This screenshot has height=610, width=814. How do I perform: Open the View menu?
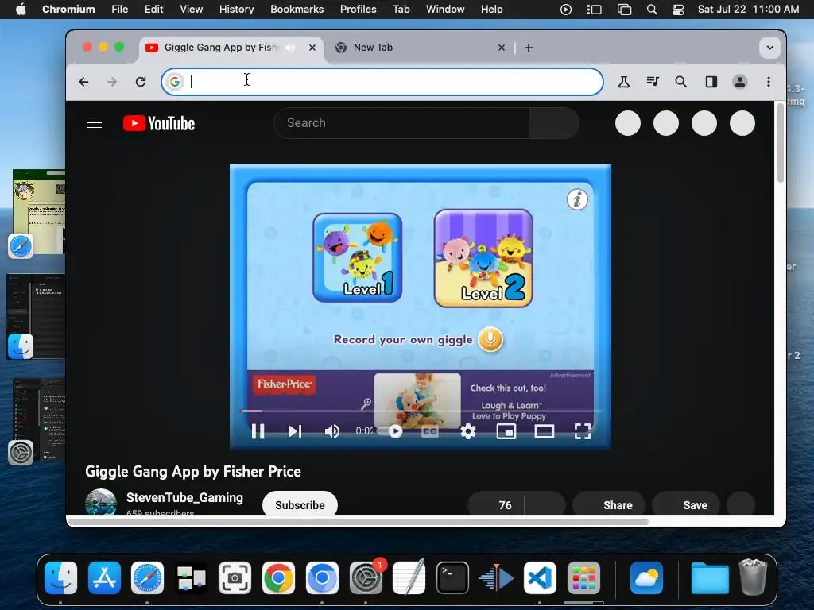[191, 9]
